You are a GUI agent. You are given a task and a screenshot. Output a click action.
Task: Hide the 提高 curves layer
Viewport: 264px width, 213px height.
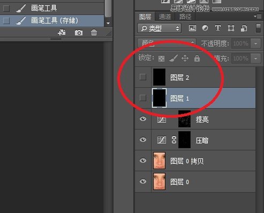[143, 119]
